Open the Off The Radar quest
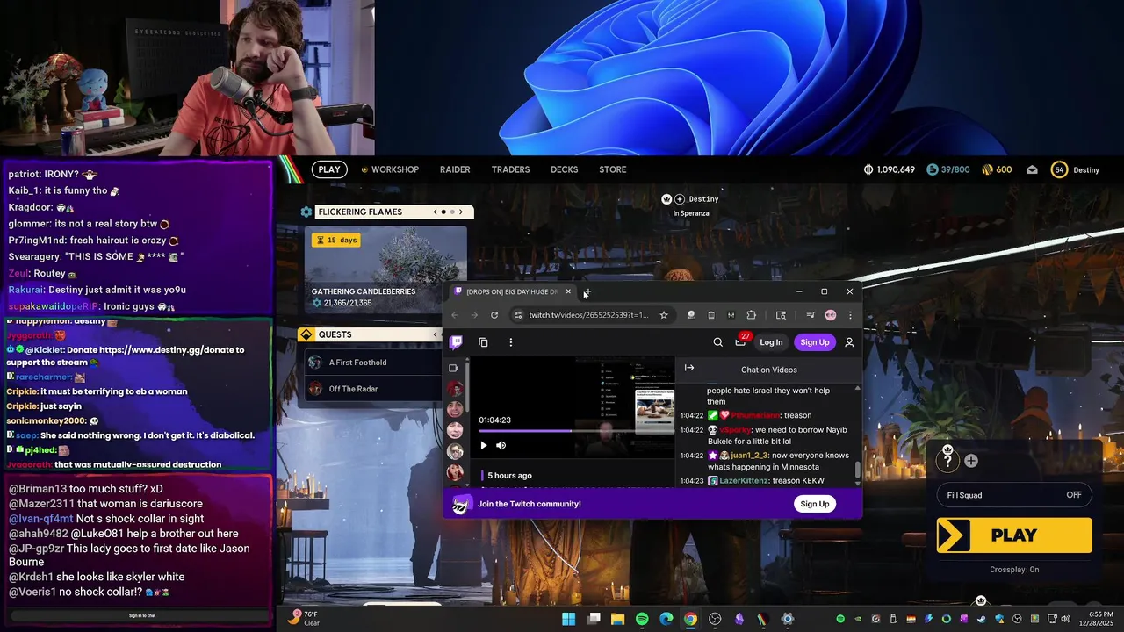The height and width of the screenshot is (632, 1124). point(373,389)
